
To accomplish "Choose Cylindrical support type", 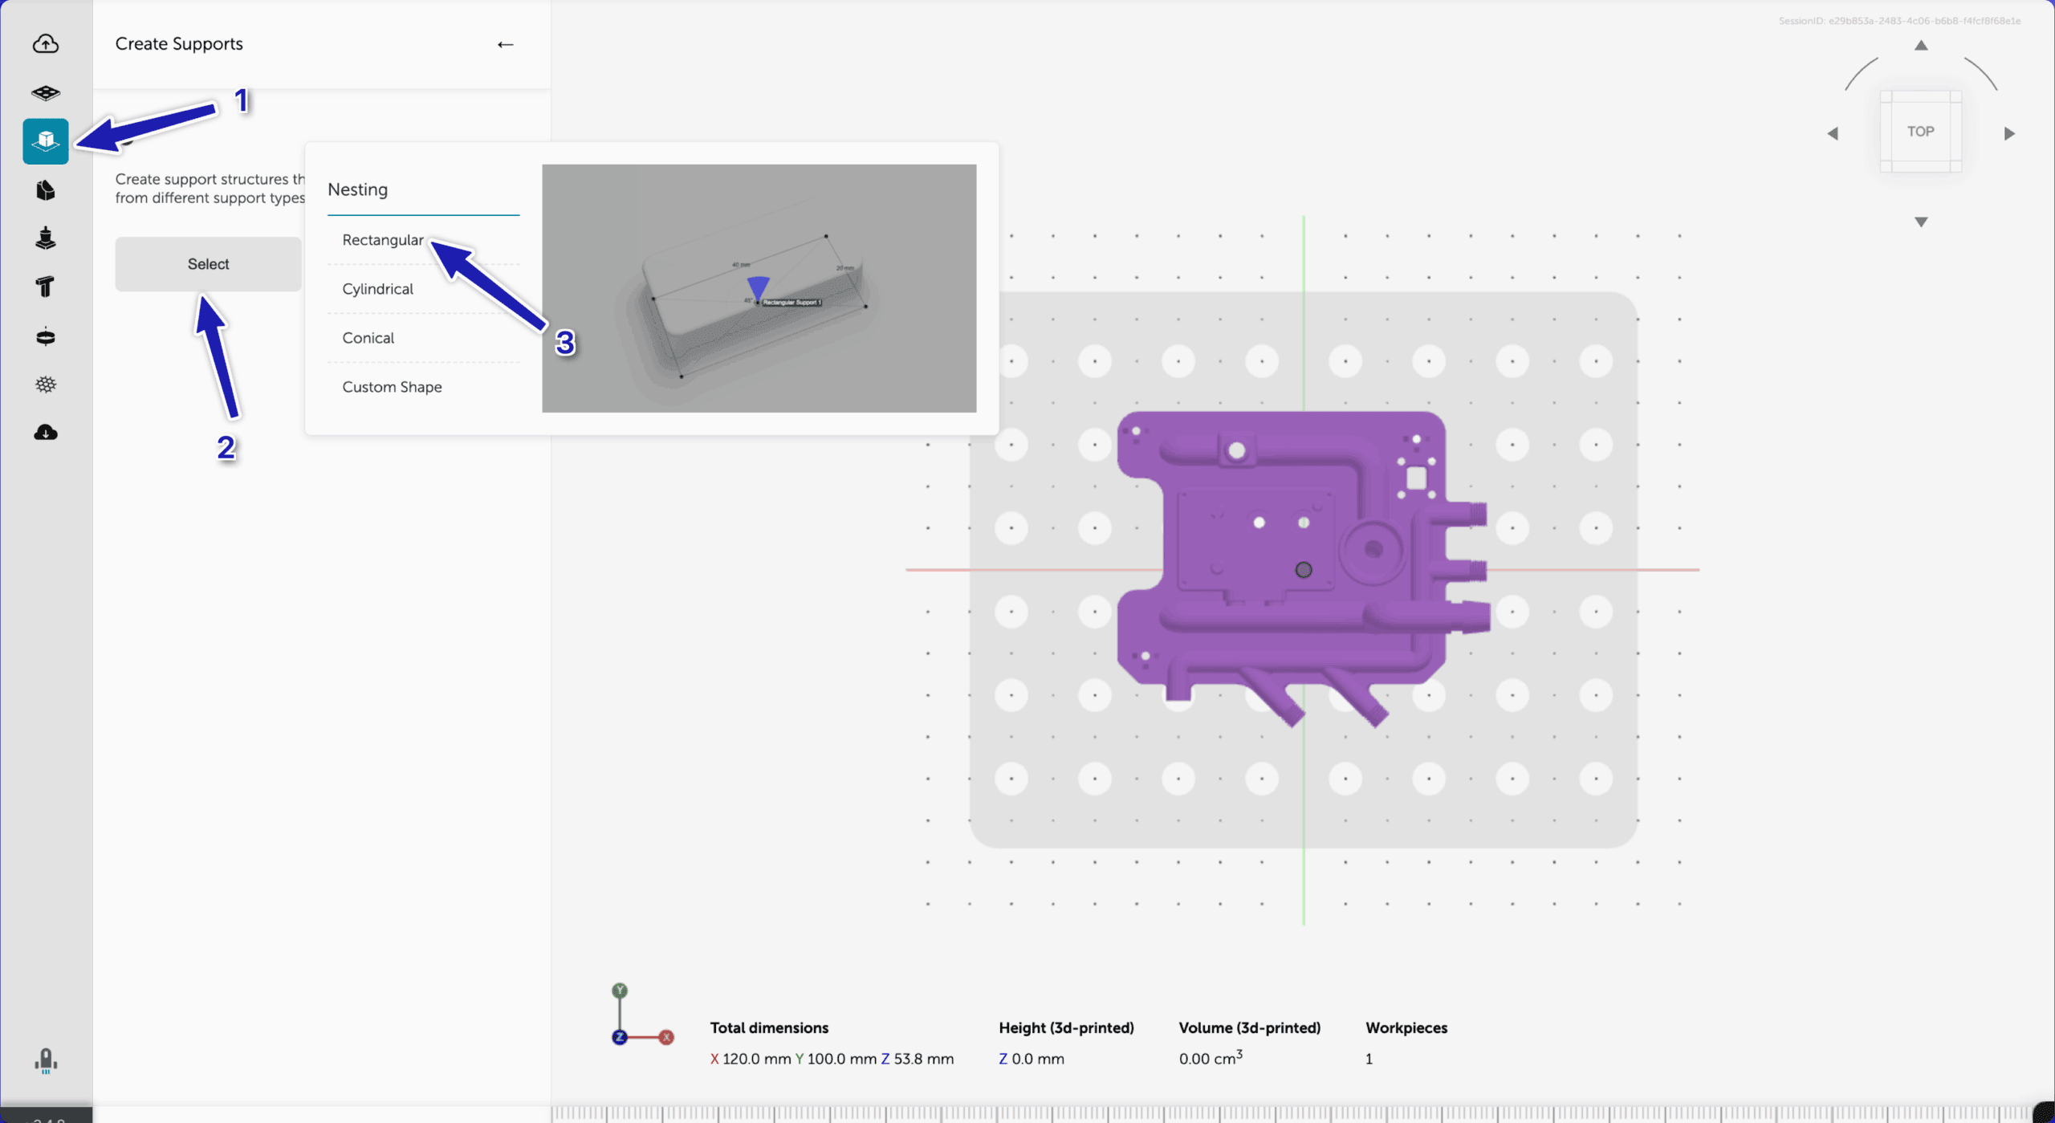I will coord(377,289).
